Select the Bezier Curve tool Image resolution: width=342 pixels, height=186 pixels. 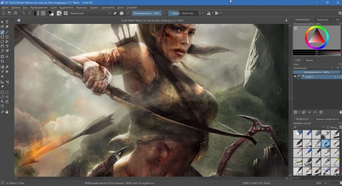[x=2, y=46]
